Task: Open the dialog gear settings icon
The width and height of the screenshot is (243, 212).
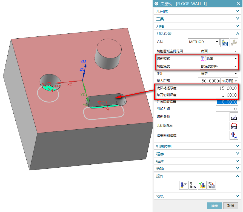Action: pos(156,4)
